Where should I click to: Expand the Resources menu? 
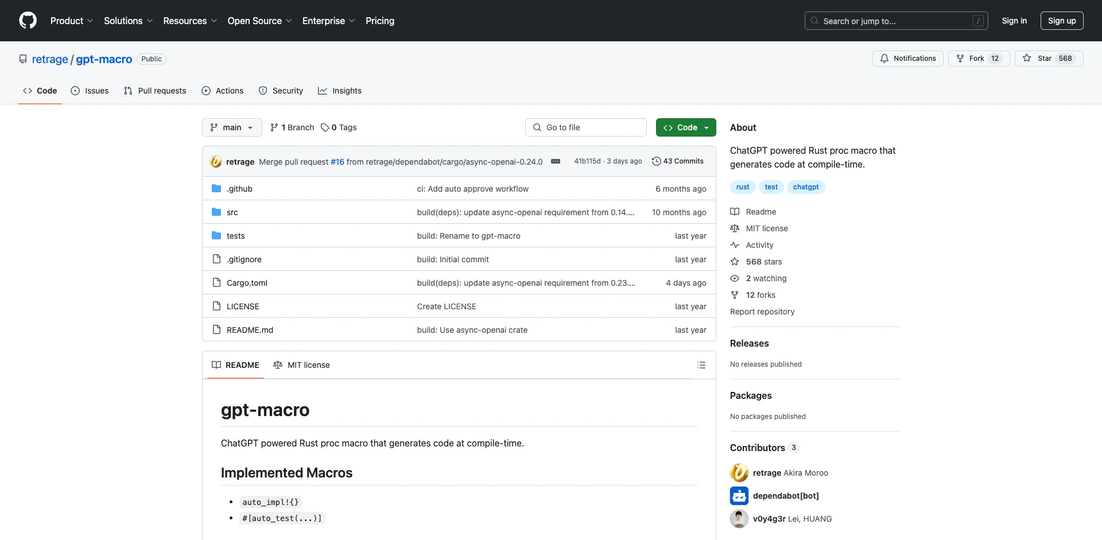click(190, 21)
